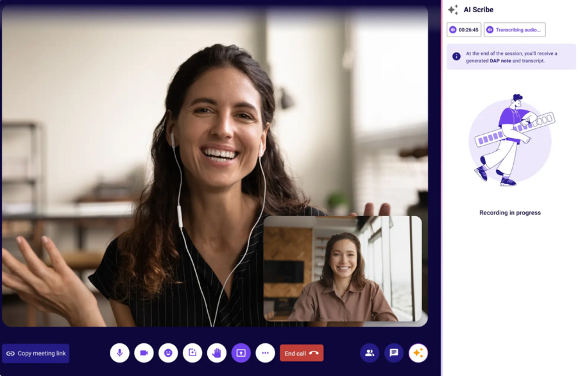Screen dimensions: 580x376
Task: Click the info icon in the notice
Action: coord(456,56)
